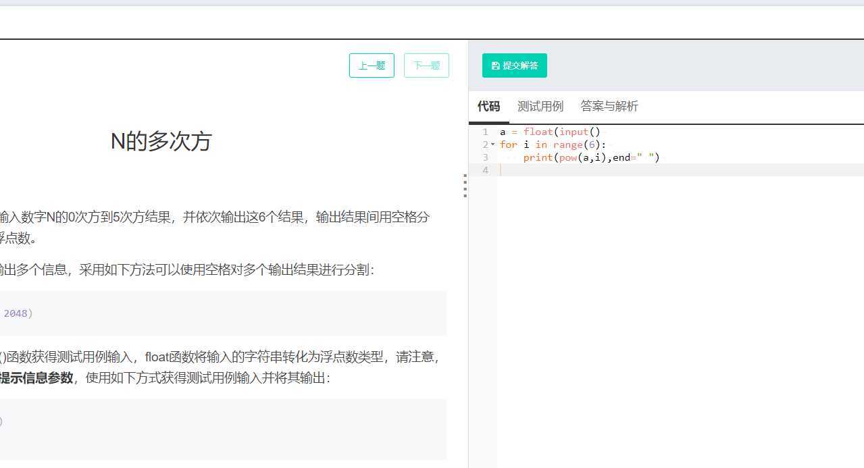Click the dotted panel-divider drag handle
The width and height of the screenshot is (864, 468).
(x=465, y=186)
